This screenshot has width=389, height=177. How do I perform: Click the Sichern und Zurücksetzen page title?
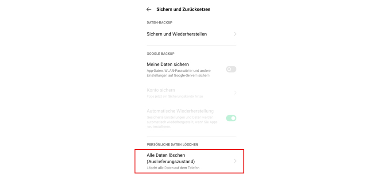click(x=183, y=9)
